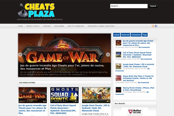Open Call of Duty sidebar thumbnail
Screen dimensions: 174x116
(x=118, y=55)
